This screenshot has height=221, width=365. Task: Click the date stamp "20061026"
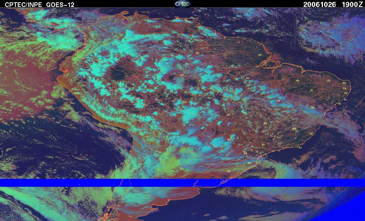point(319,4)
